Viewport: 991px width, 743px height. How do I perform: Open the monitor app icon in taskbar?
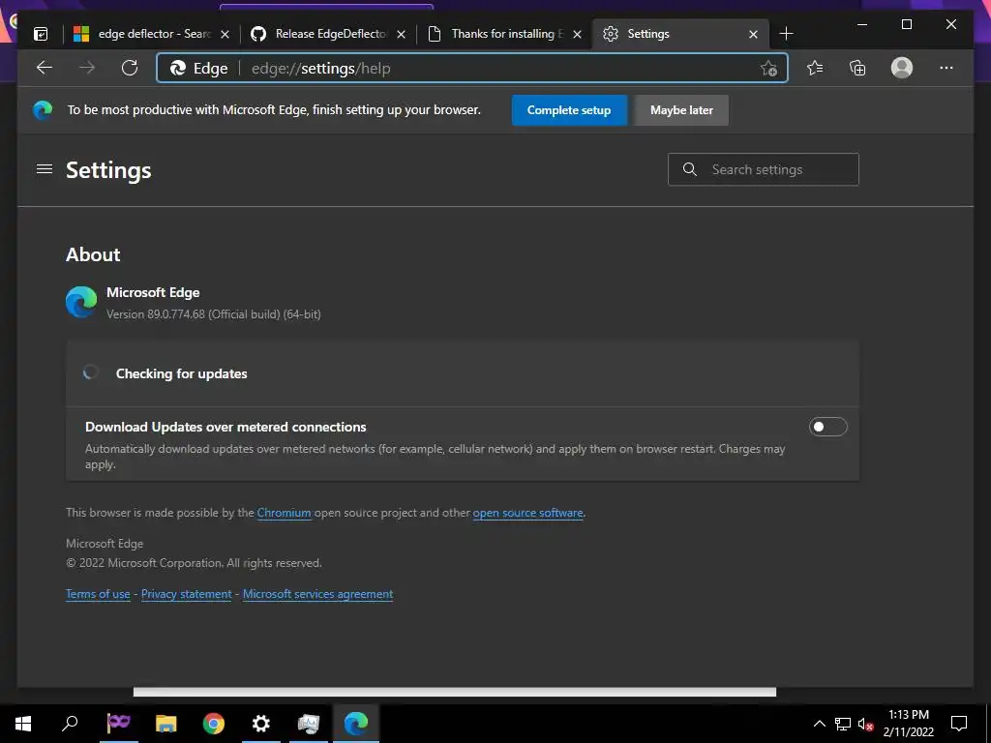pyautogui.click(x=309, y=724)
